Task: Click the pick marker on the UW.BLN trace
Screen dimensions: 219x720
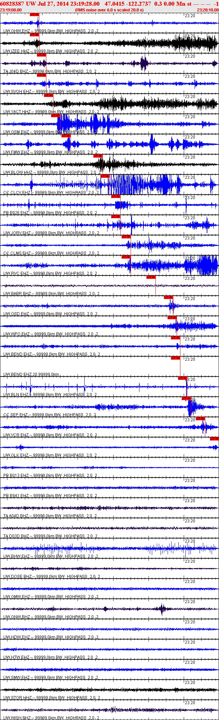Action: tap(183, 378)
